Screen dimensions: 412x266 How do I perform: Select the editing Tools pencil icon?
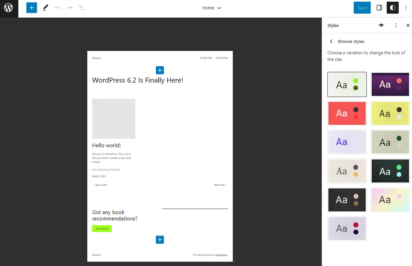(x=45, y=8)
